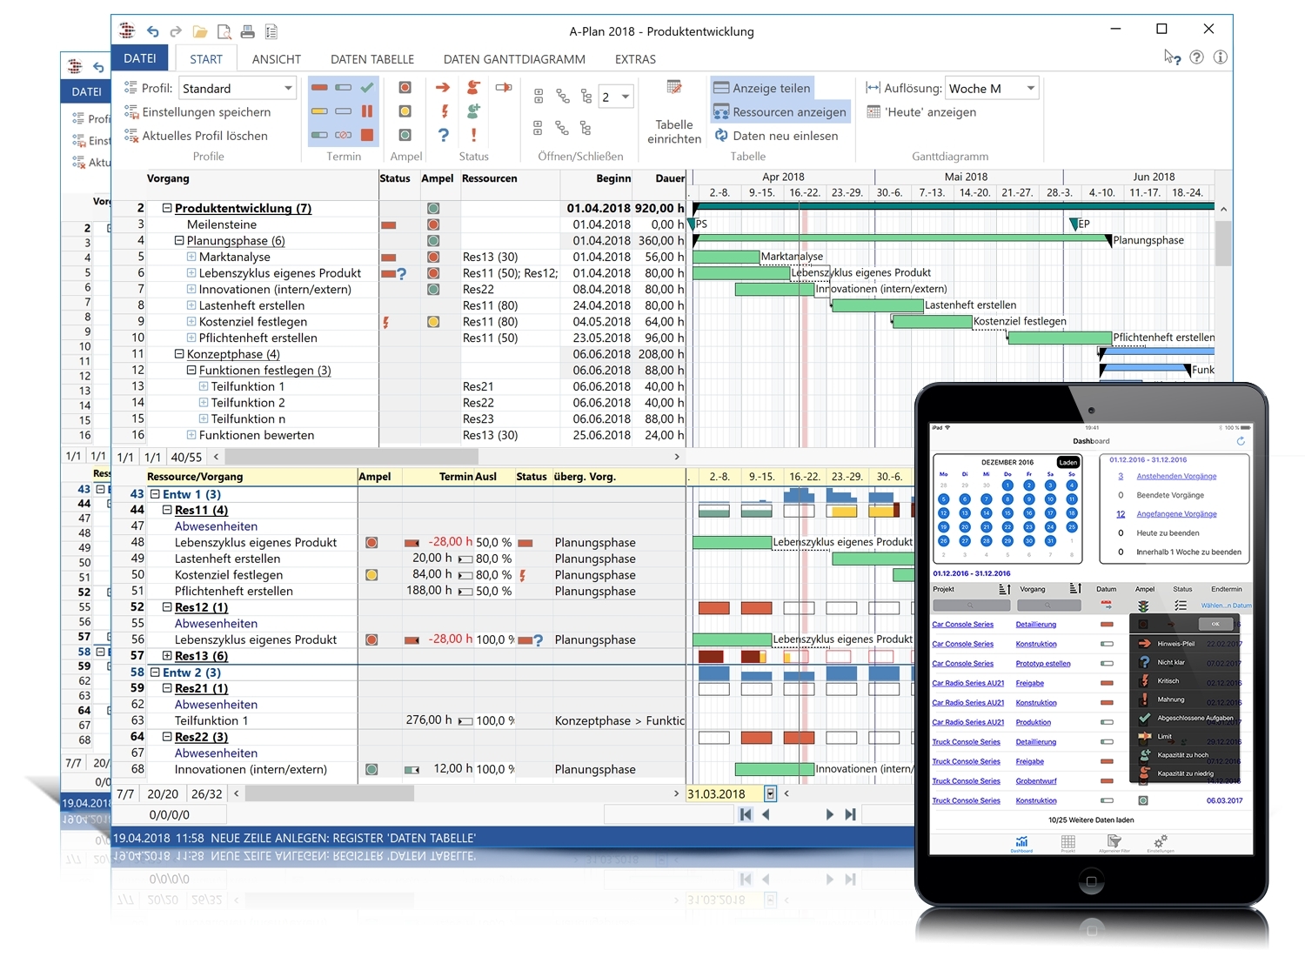The image size is (1305, 957).
Task: Select the yellow traffic light Ampel icon
Action: pyautogui.click(x=405, y=111)
